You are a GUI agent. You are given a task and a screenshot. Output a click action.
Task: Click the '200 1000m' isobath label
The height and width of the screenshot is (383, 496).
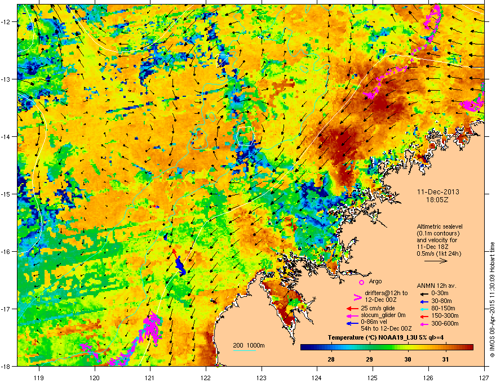coord(249,345)
